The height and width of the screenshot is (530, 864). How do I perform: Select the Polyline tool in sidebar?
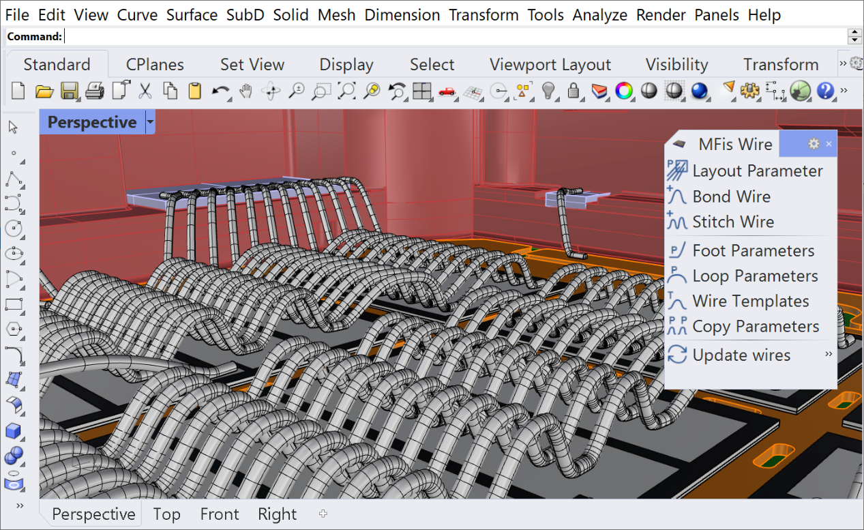point(13,177)
